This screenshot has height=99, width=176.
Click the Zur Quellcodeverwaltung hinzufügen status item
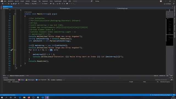161,95
